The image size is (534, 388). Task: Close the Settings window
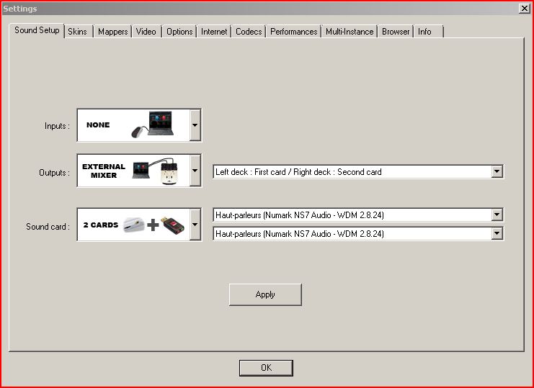click(x=524, y=8)
